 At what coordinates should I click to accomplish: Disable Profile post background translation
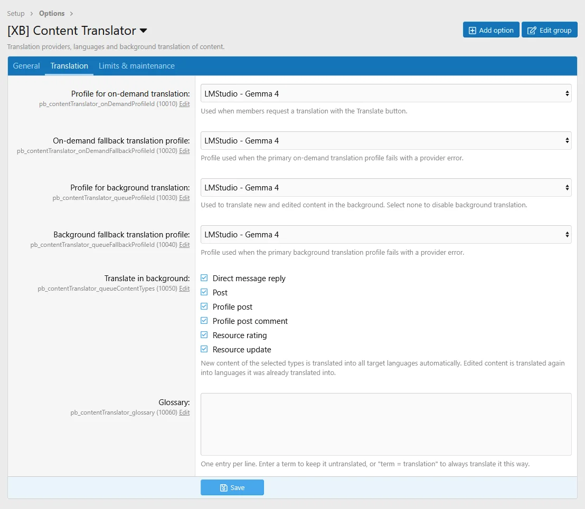pos(204,306)
